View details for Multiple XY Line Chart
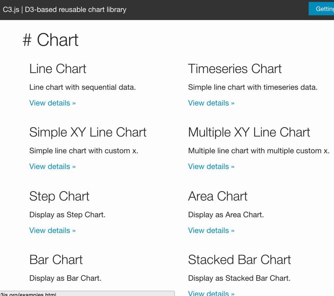 (211, 166)
